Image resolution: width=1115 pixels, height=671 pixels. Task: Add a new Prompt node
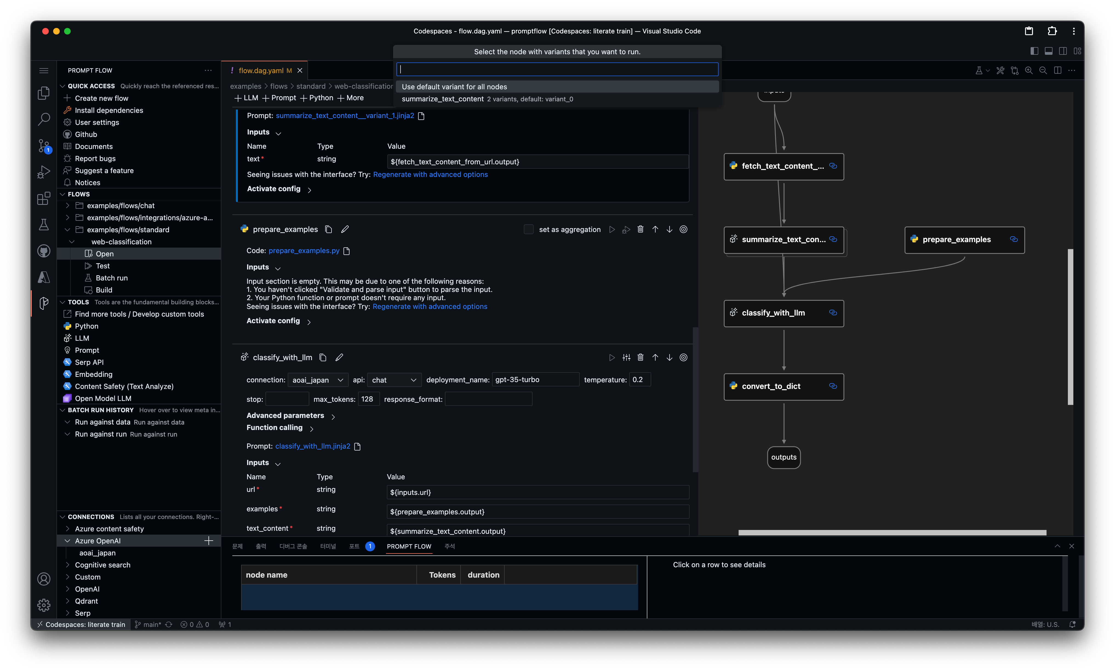279,98
